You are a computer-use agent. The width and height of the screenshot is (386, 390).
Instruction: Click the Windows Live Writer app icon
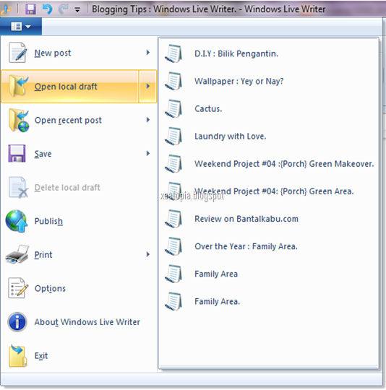pyautogui.click(x=7, y=10)
